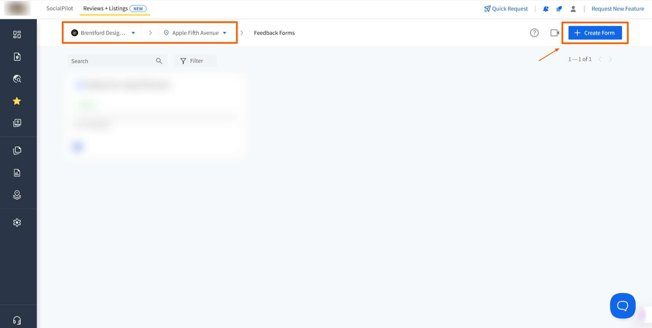Viewport: 652px width, 328px height.
Task: Go to next page chevron in pagination
Action: tap(610, 59)
